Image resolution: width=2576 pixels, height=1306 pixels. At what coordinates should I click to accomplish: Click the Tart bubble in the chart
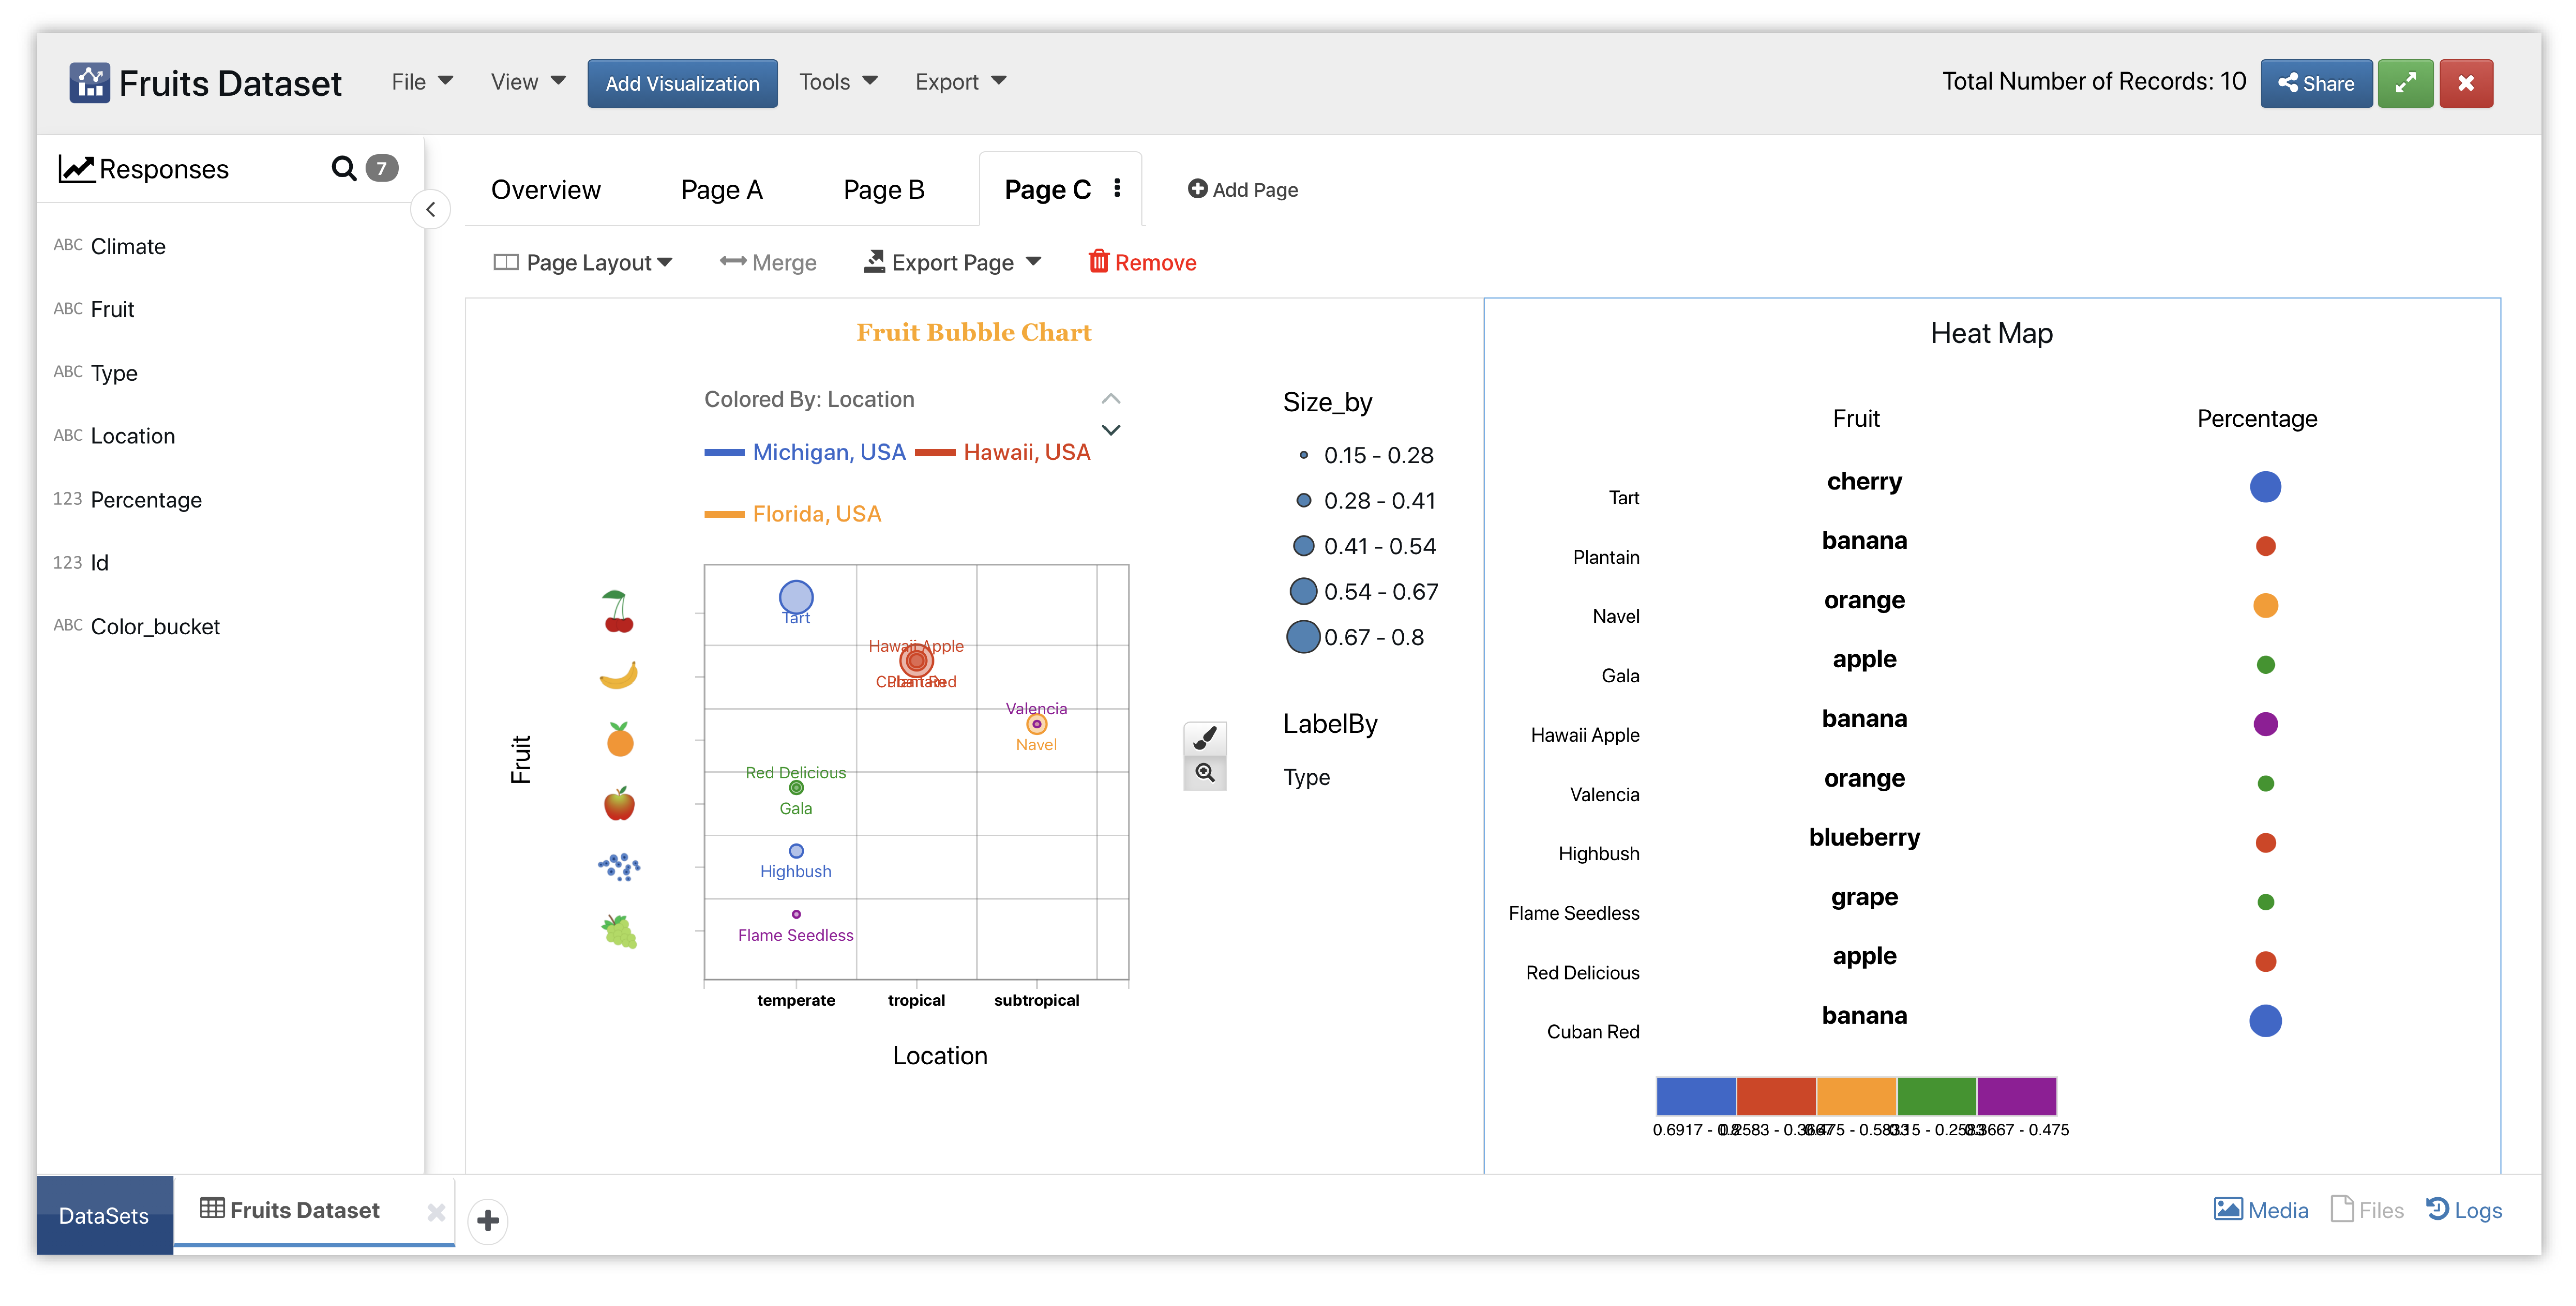796,597
